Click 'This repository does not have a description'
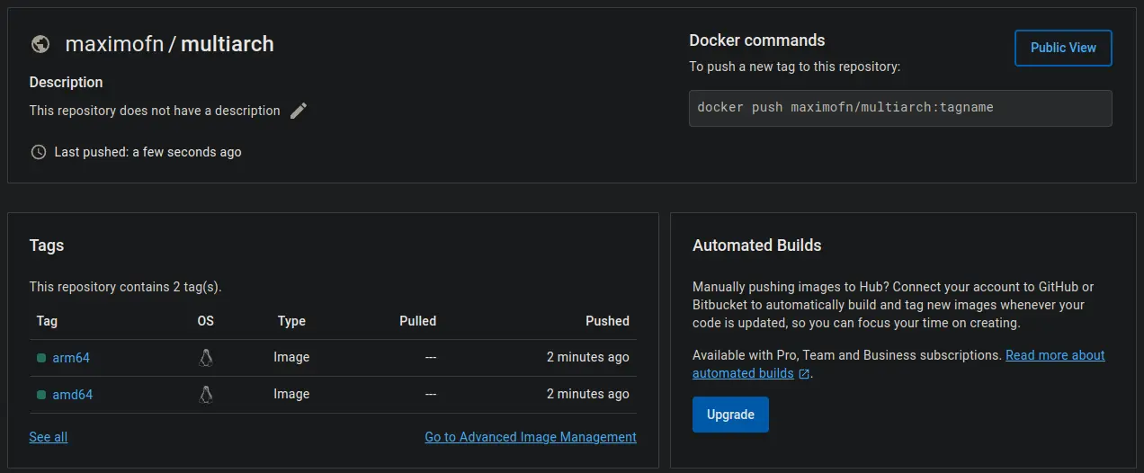 tap(155, 111)
